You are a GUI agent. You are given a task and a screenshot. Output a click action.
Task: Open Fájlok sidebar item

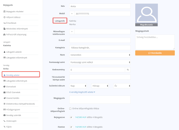(9, 127)
